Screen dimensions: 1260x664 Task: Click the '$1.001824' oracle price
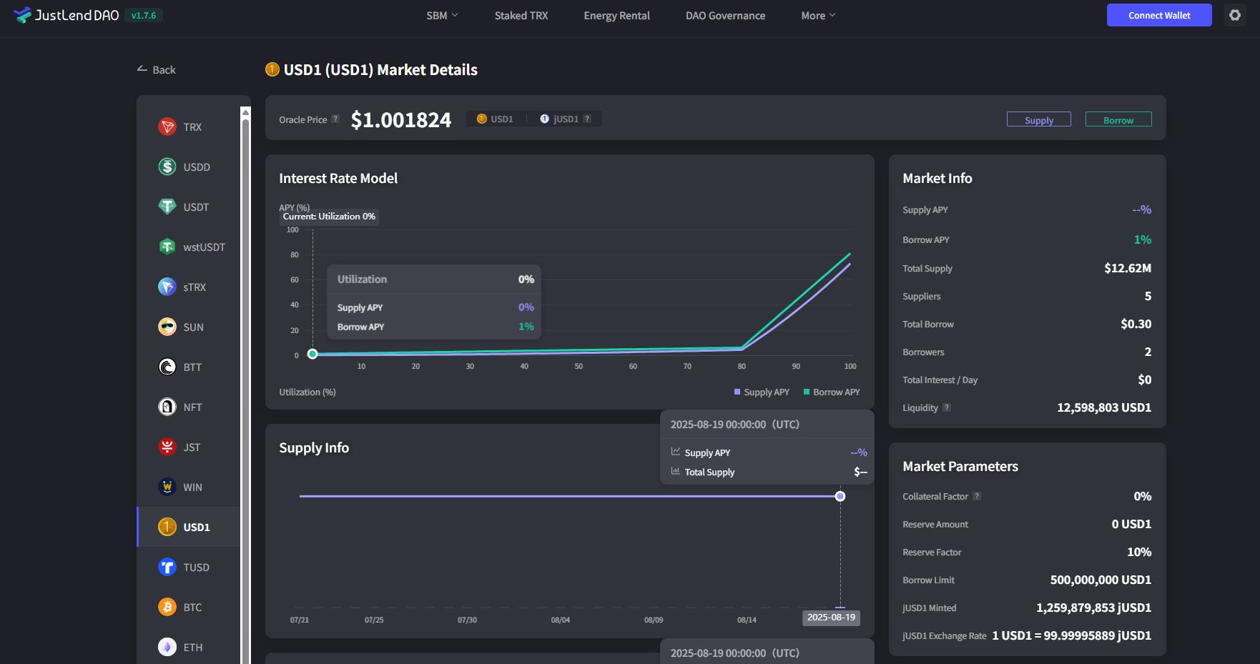pos(401,119)
